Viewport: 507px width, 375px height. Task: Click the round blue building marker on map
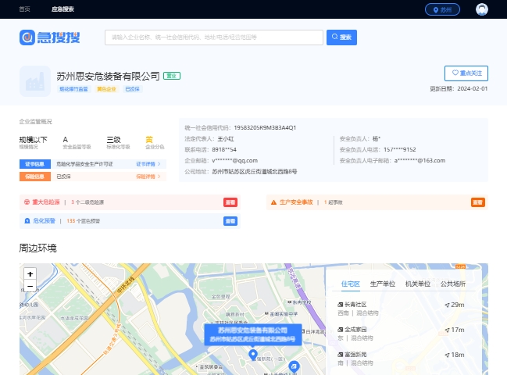click(x=294, y=366)
